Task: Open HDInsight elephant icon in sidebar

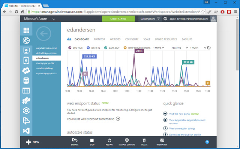Action: [x=26, y=101]
